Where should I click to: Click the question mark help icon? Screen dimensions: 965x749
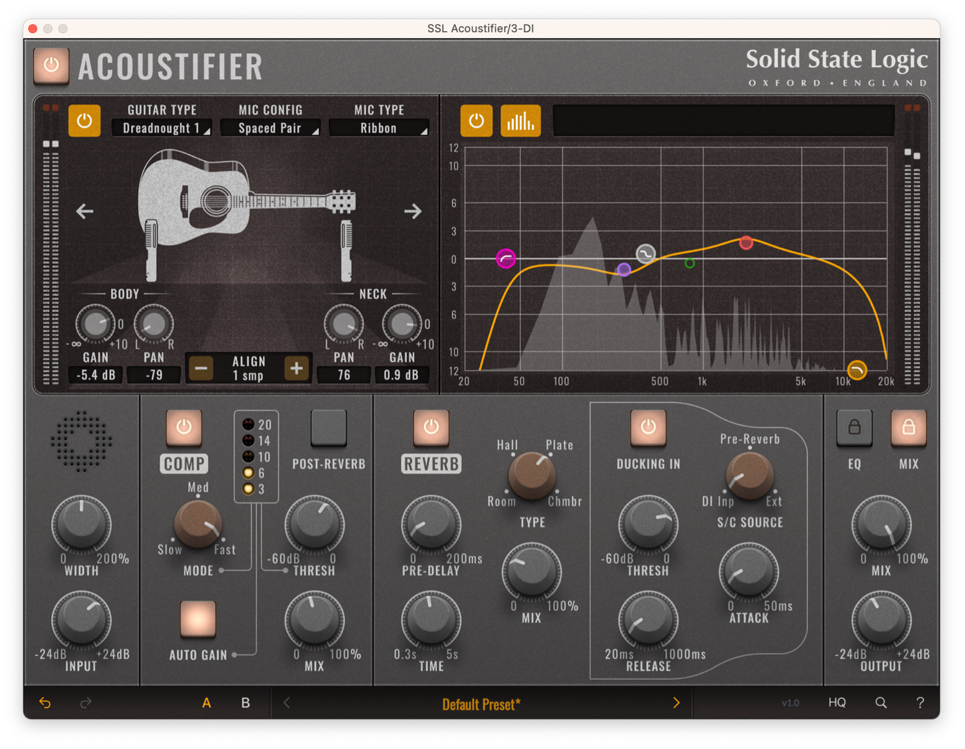pos(920,703)
